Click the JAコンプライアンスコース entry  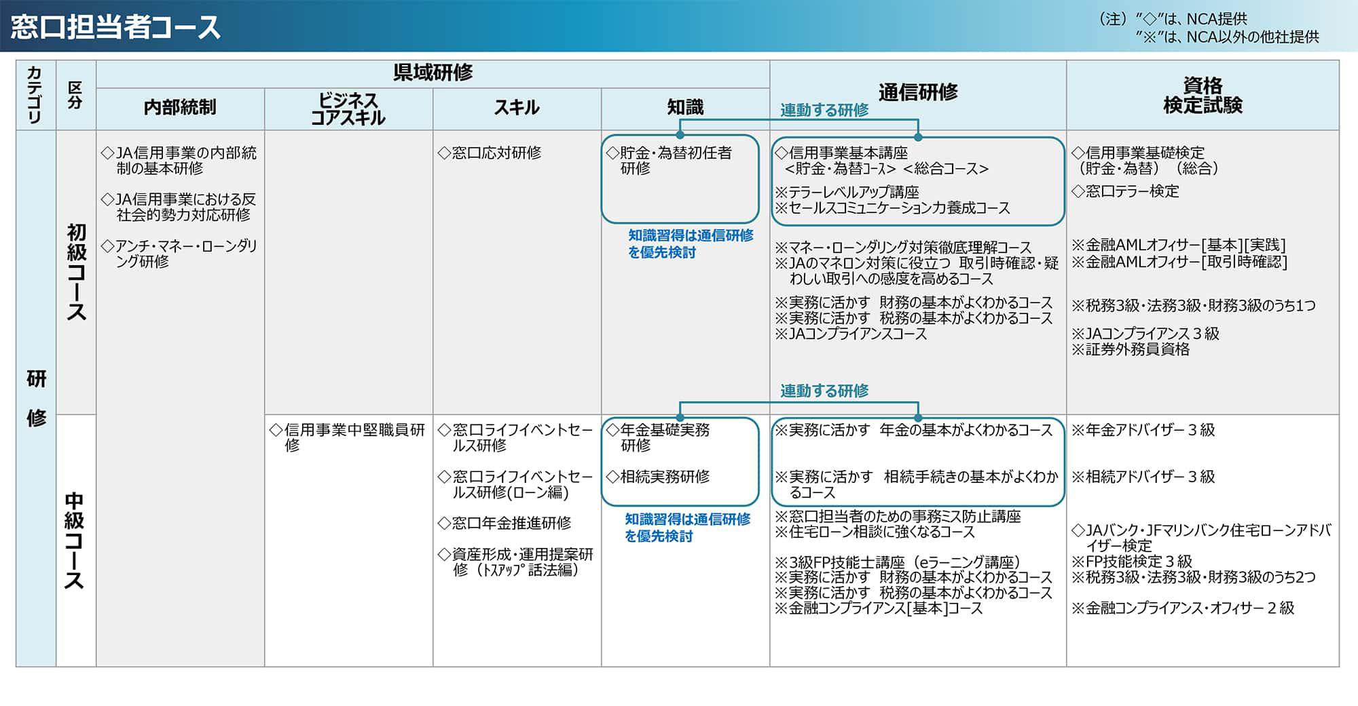point(851,334)
